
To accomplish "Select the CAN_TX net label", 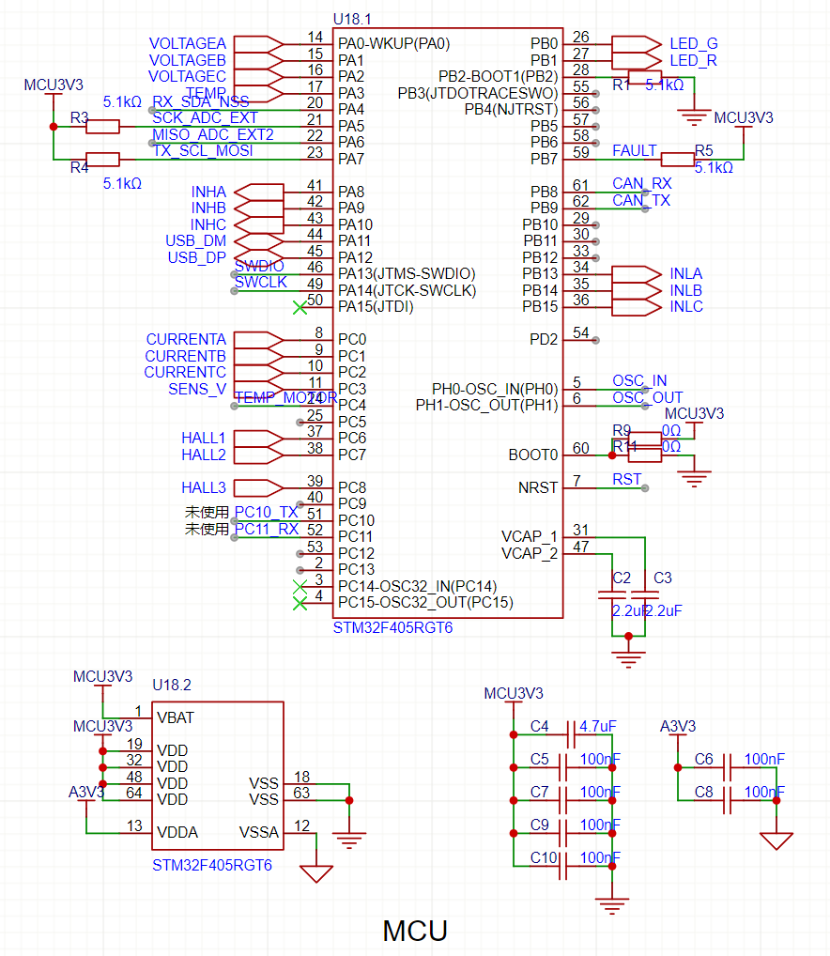I will click(641, 201).
